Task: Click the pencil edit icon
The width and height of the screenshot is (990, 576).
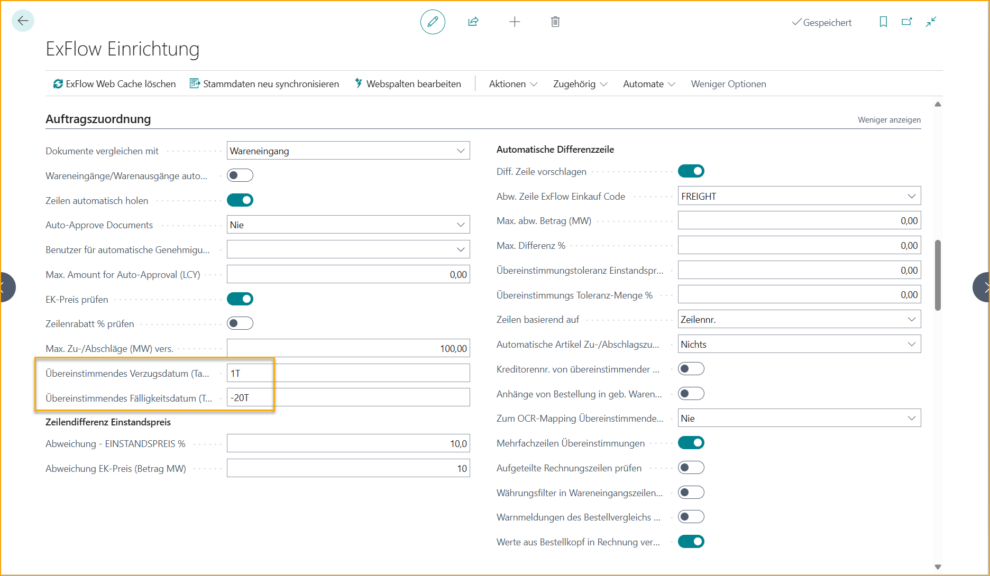Action: point(433,22)
